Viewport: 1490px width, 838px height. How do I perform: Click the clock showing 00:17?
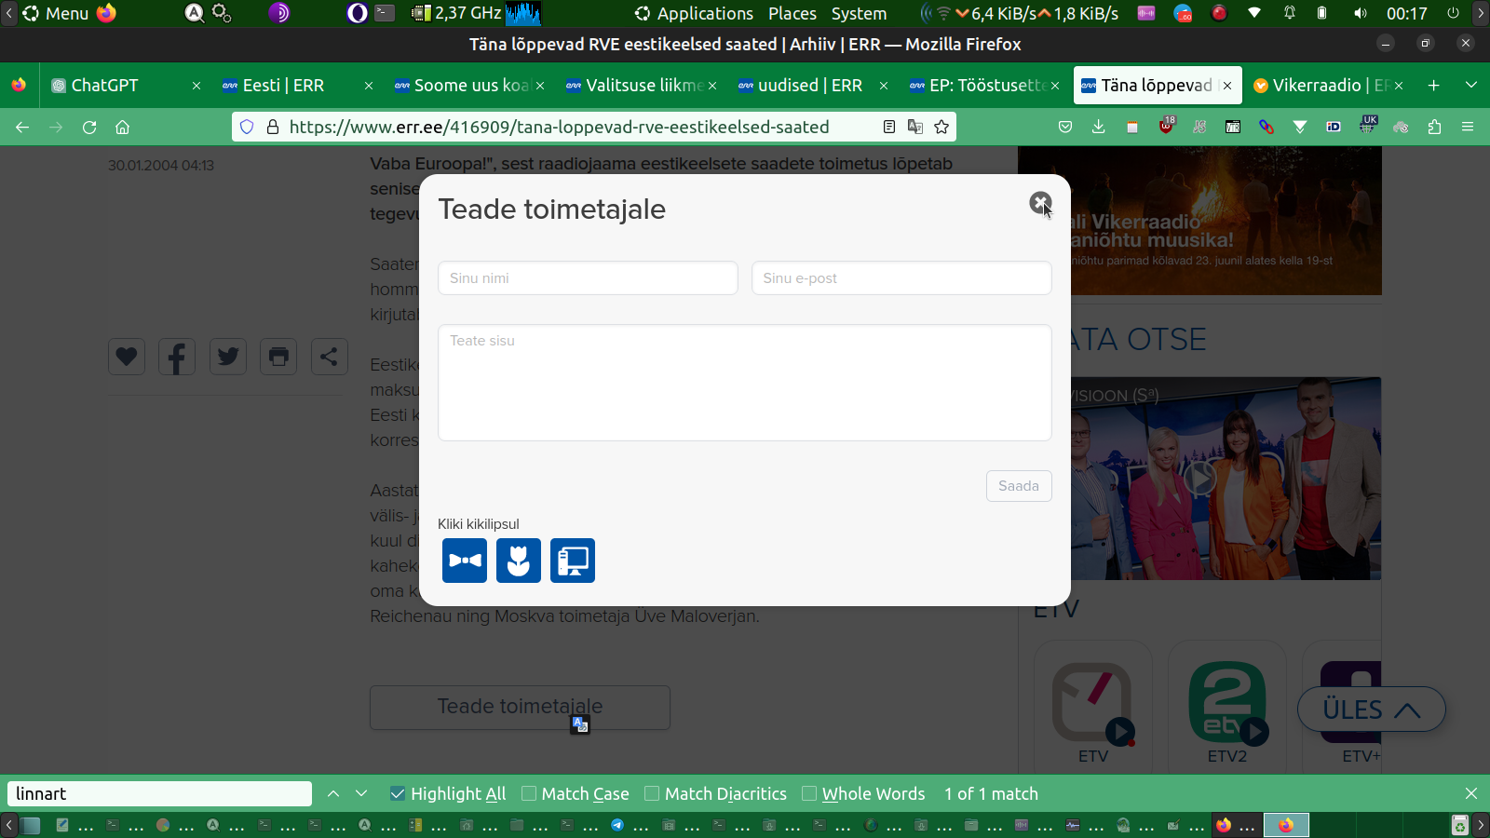[1406, 13]
